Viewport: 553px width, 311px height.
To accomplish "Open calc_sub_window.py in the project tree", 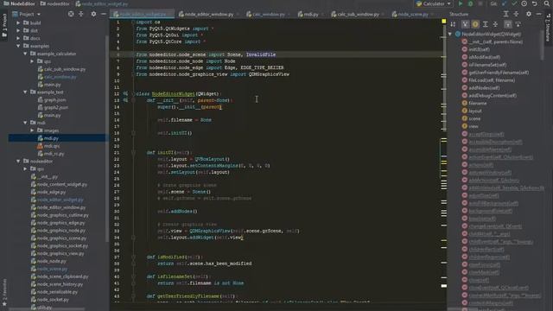I will coord(65,69).
